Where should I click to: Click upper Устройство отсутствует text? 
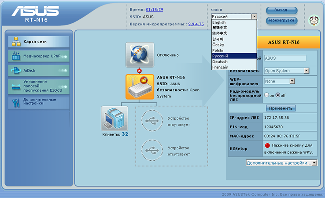(179, 122)
